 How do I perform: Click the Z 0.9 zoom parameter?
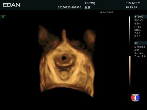click(x=137, y=33)
